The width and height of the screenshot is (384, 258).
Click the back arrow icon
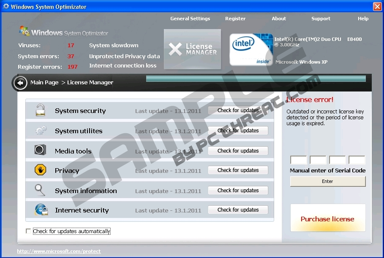pos(20,83)
